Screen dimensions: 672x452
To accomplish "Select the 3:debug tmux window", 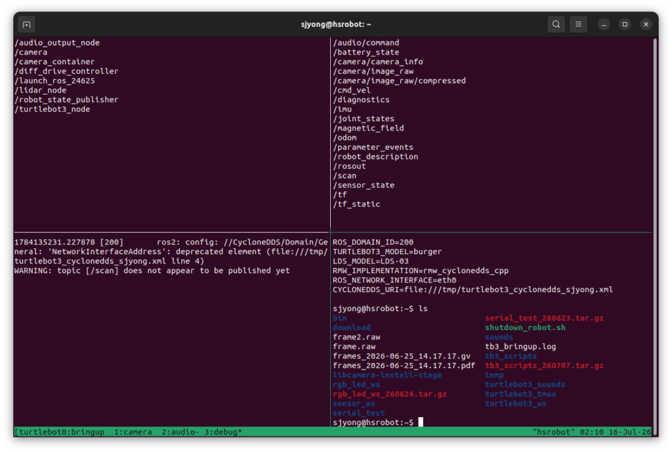I will coord(223,432).
